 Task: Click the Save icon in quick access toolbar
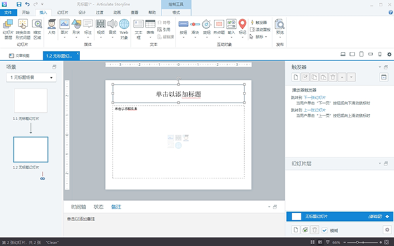[19, 5]
